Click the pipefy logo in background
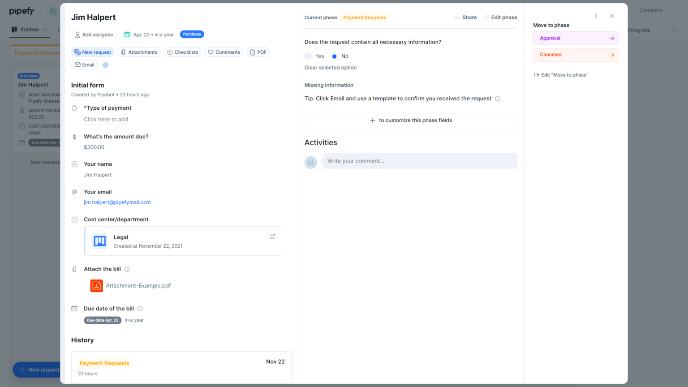Image resolution: width=688 pixels, height=387 pixels. tap(21, 11)
